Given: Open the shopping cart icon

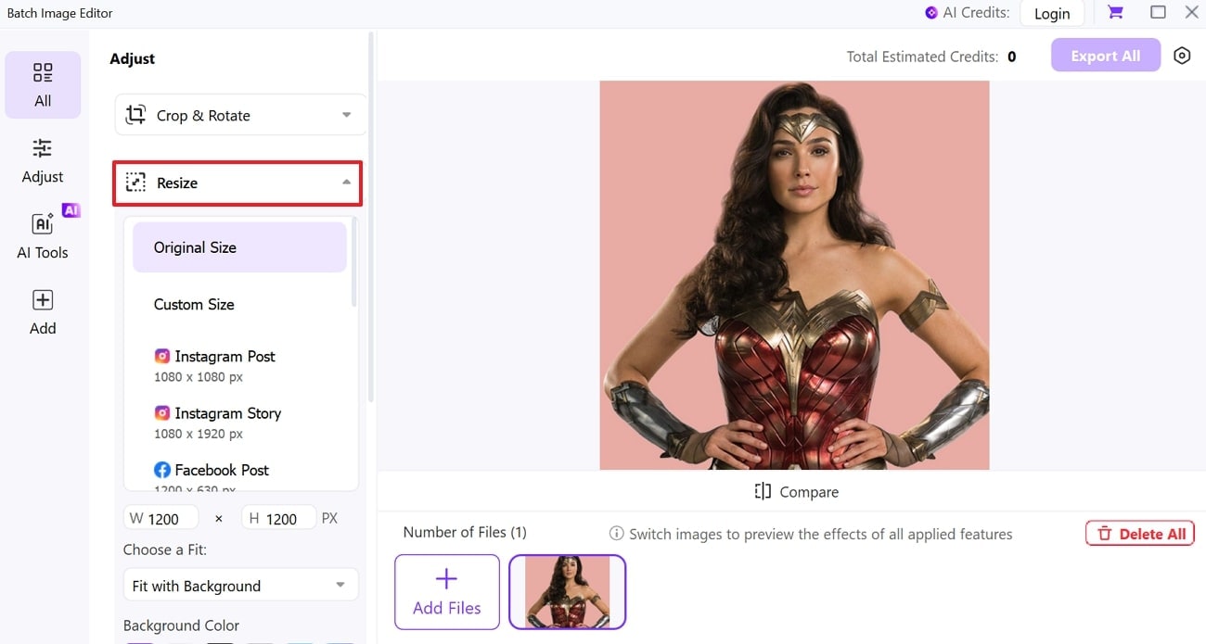Looking at the screenshot, I should point(1115,12).
